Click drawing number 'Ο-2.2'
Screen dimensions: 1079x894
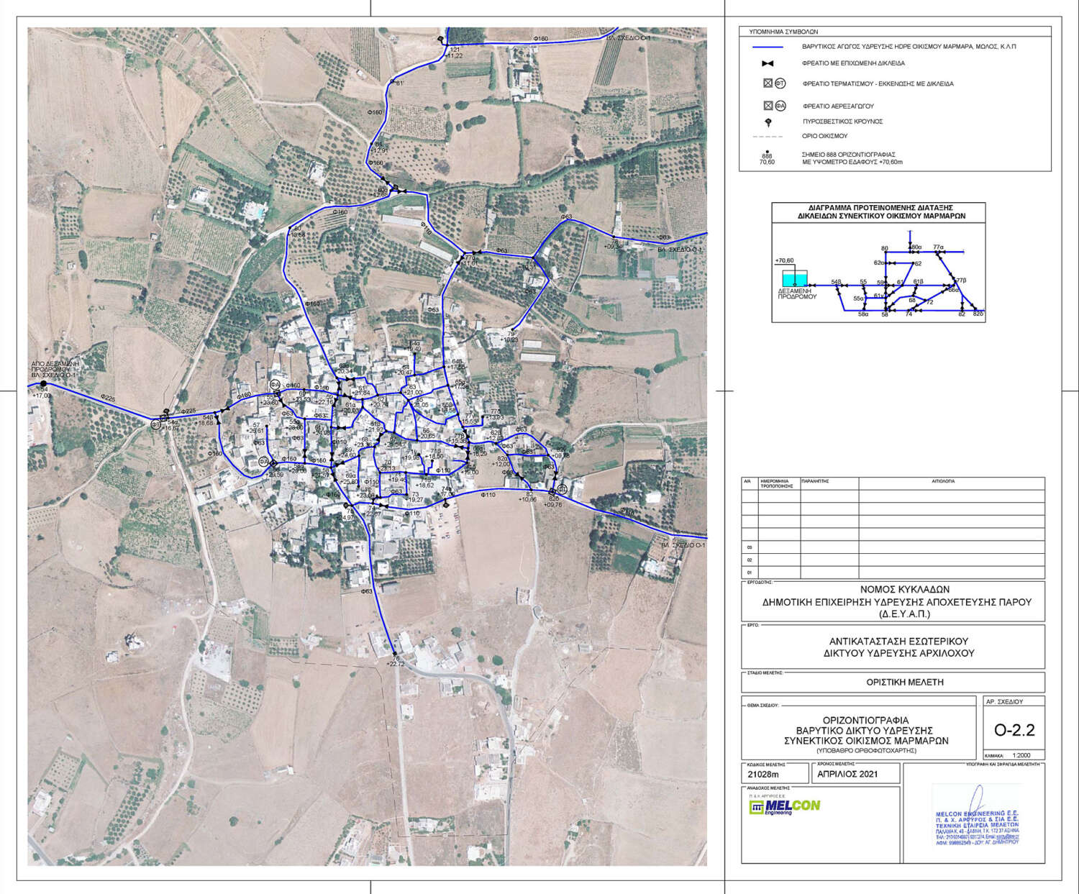click(x=1014, y=730)
